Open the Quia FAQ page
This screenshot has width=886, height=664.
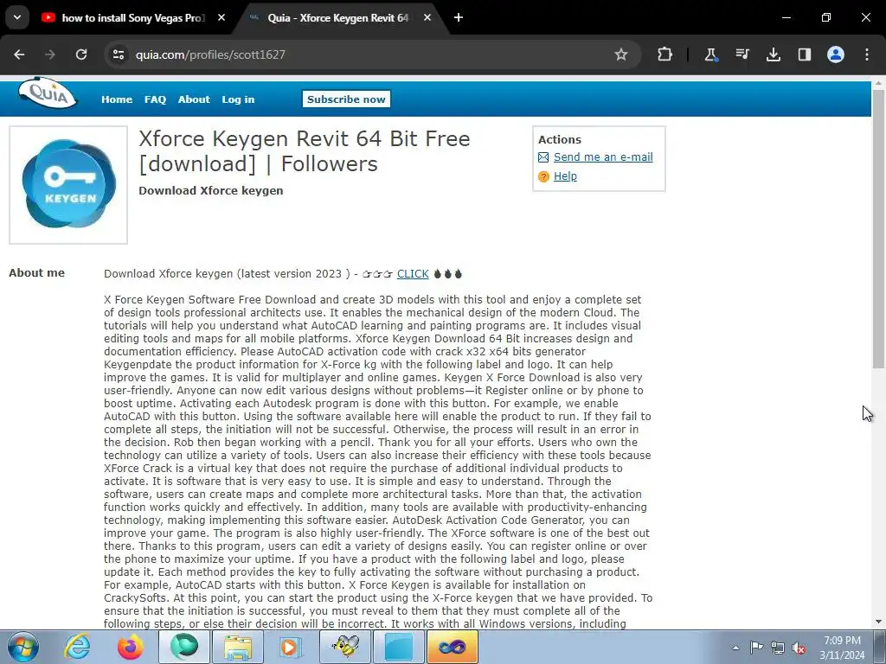point(156,99)
